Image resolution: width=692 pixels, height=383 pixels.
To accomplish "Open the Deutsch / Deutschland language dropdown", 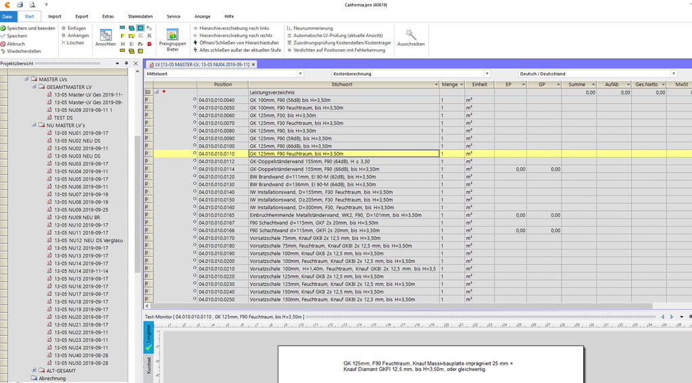I will pyautogui.click(x=673, y=73).
